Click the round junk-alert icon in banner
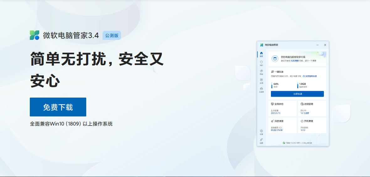This screenshot has width=370, height=177. click(x=275, y=59)
